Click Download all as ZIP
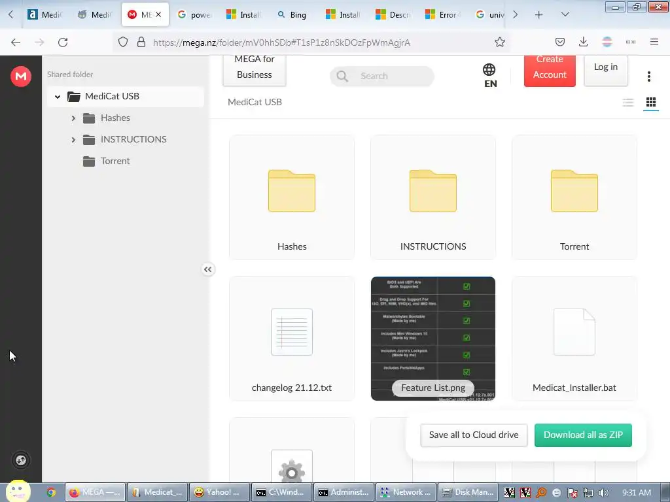This screenshot has height=502, width=670. point(583,435)
